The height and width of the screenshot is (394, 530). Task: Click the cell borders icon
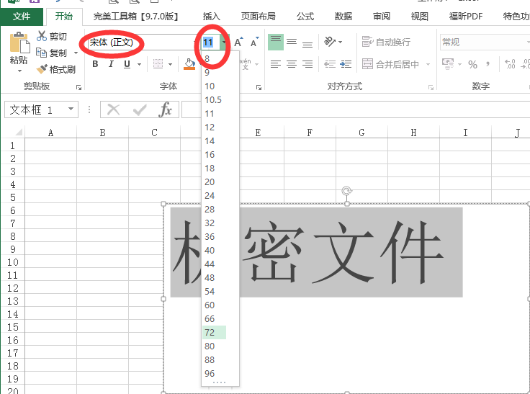coord(158,64)
